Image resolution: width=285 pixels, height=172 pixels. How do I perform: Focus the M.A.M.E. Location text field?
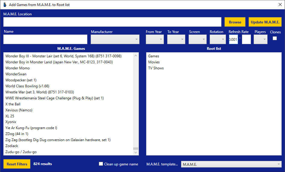[x=112, y=22]
